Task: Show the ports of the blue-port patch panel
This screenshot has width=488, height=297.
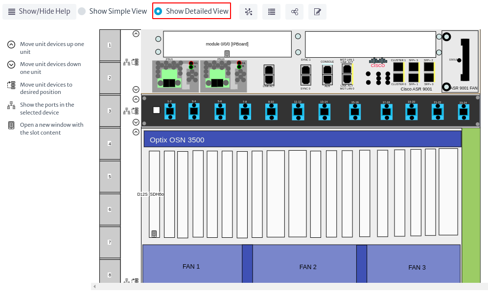Action: coord(127,111)
